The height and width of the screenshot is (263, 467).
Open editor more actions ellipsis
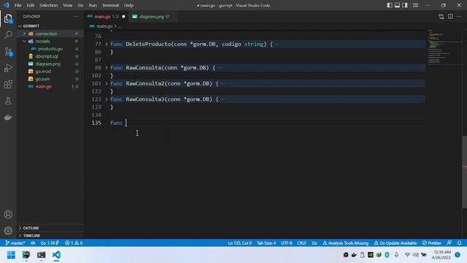click(x=459, y=16)
